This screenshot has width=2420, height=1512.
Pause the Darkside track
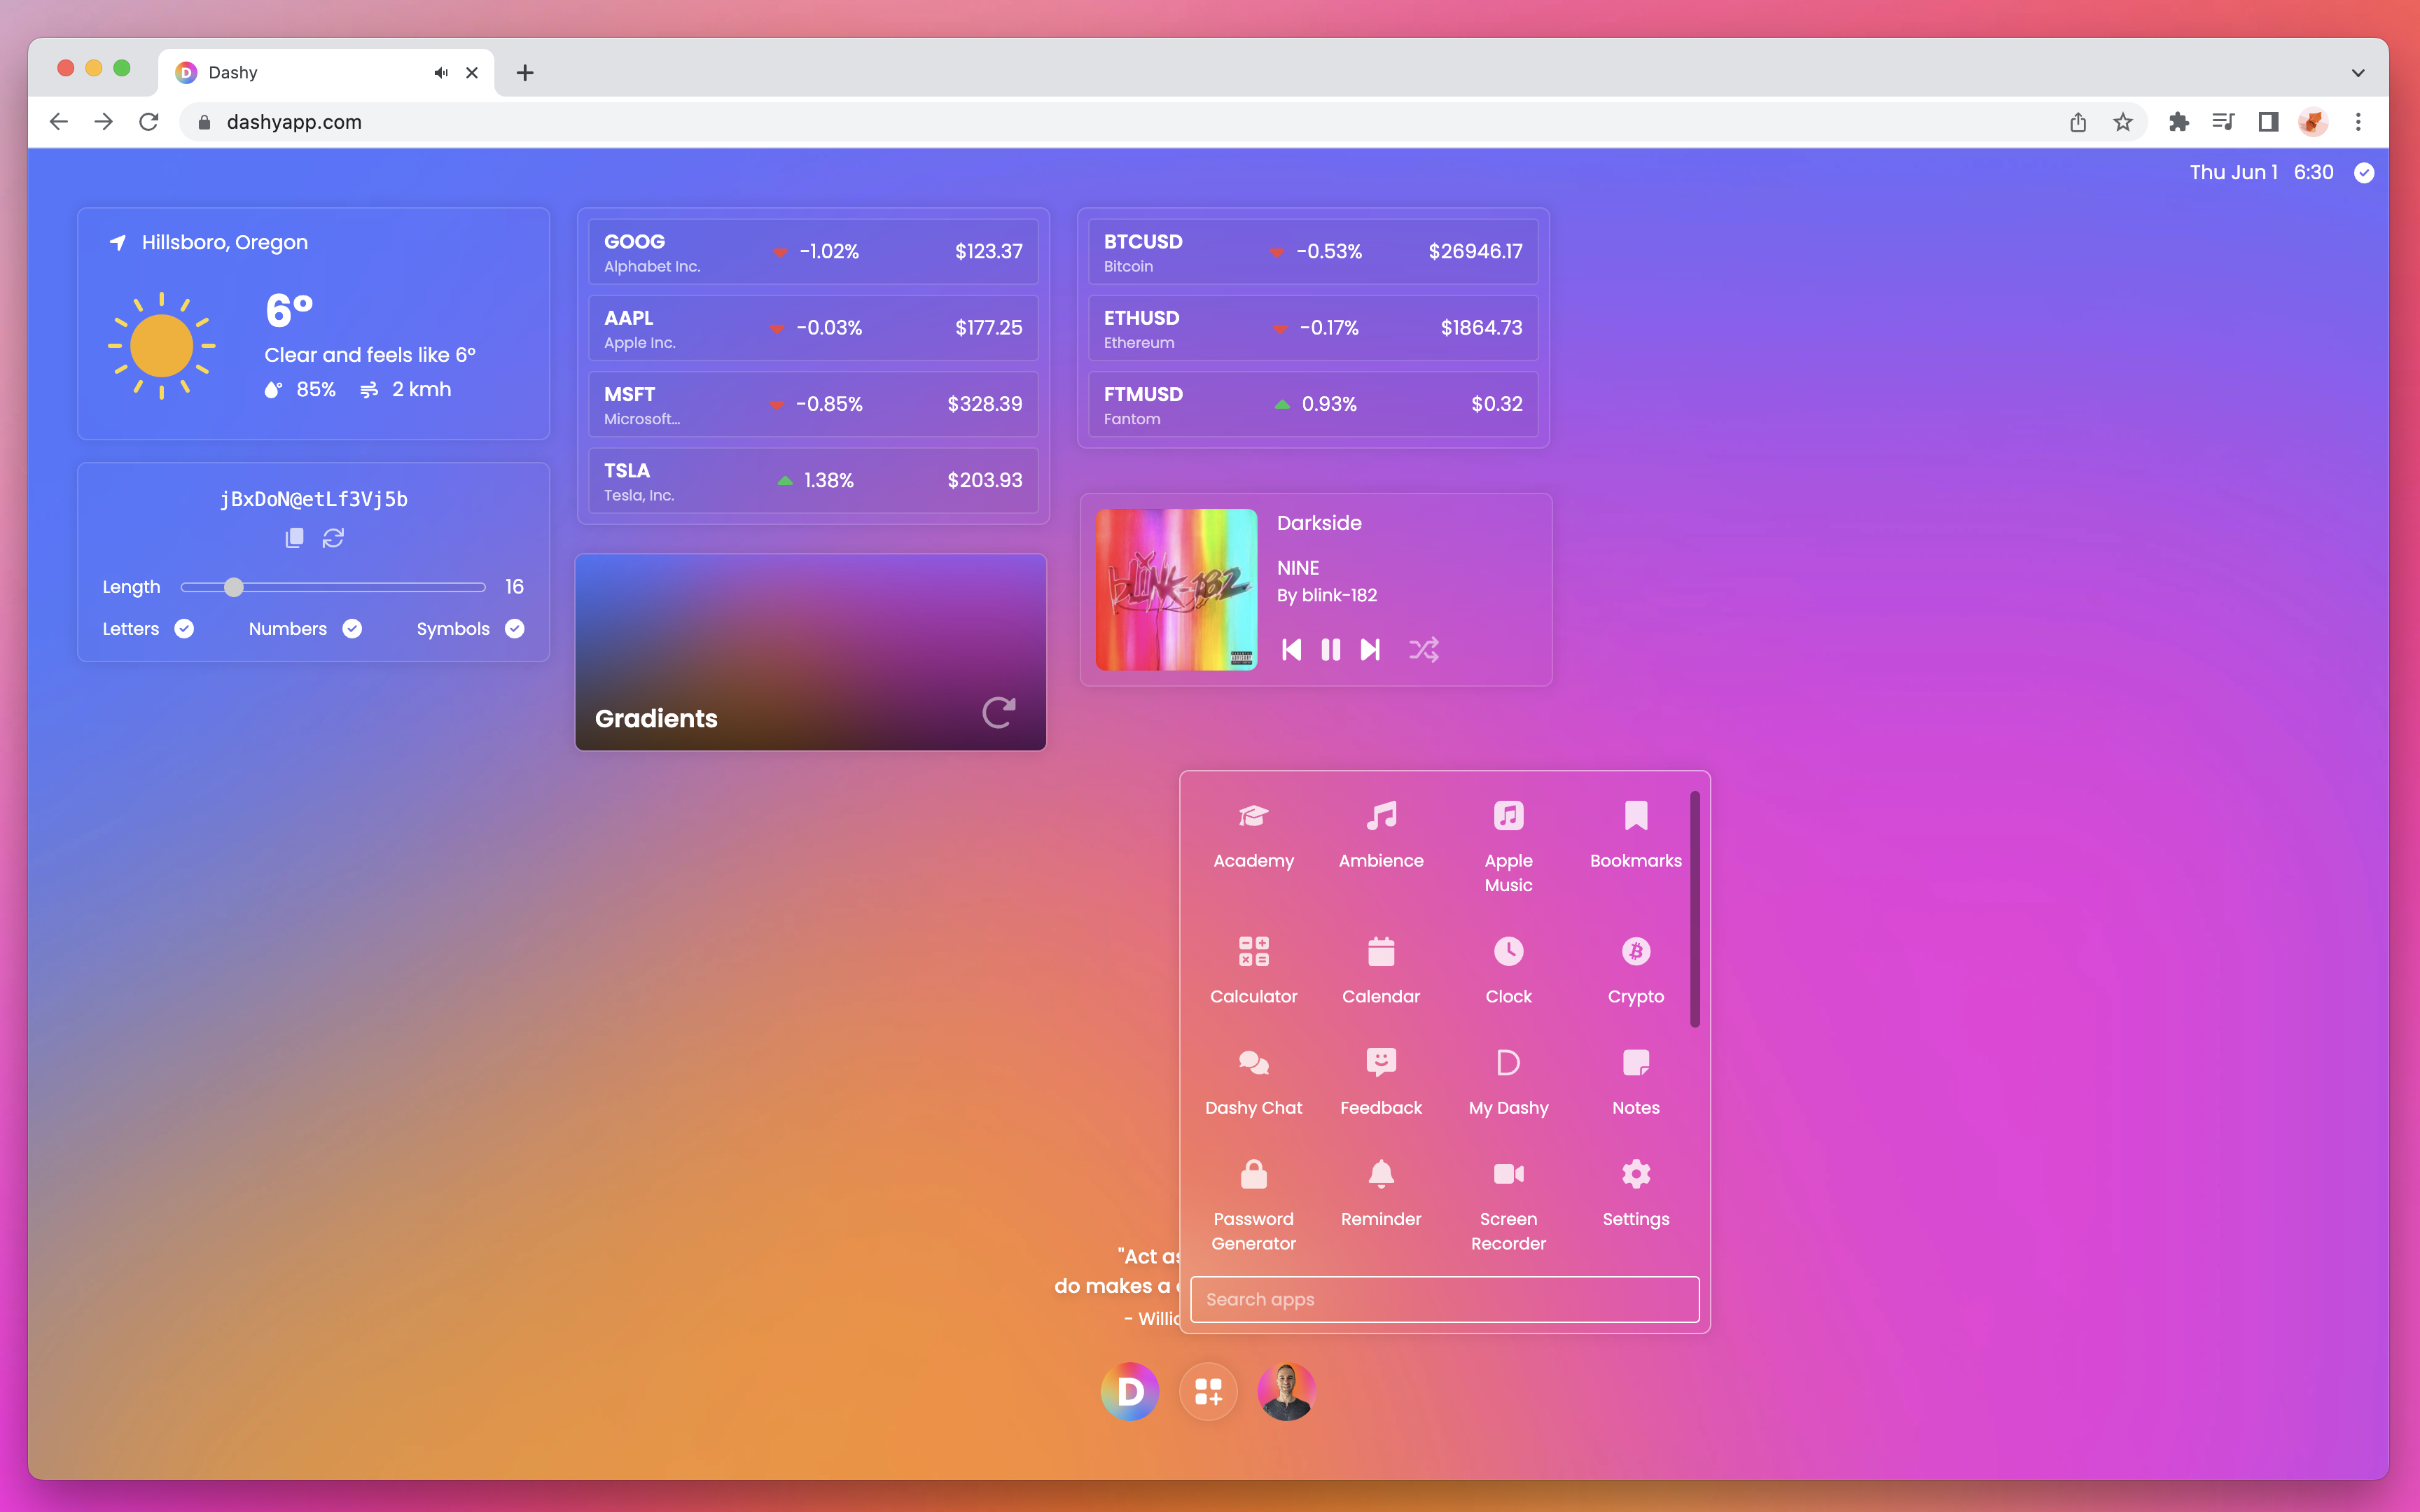coord(1331,650)
